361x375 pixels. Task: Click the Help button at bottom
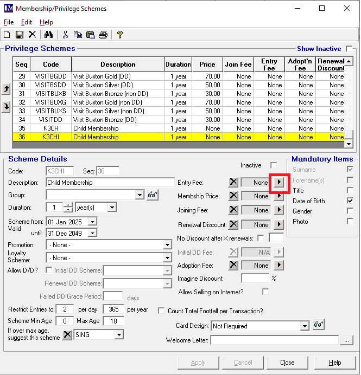click(x=335, y=363)
